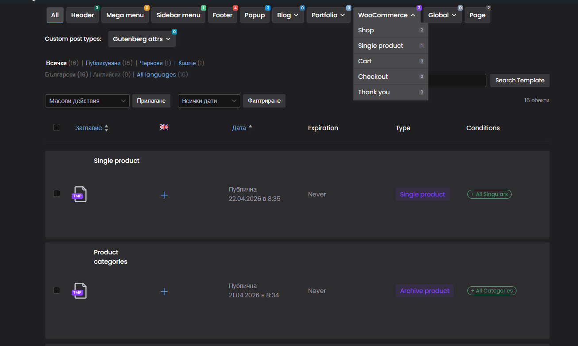Click the TMP icon for Single product
This screenshot has width=578, height=346.
click(79, 194)
